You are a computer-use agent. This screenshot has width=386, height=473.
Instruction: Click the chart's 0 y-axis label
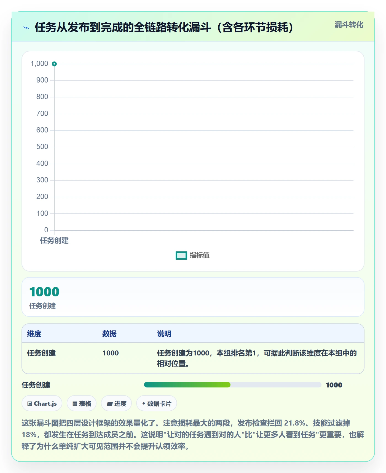(x=46, y=230)
